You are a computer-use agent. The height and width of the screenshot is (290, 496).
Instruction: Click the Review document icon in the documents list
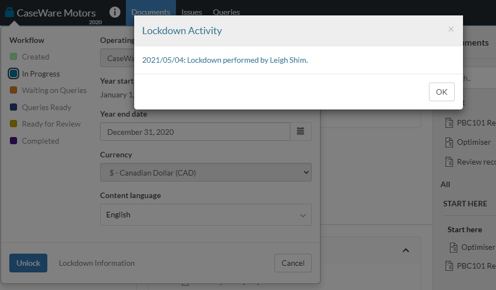(448, 162)
